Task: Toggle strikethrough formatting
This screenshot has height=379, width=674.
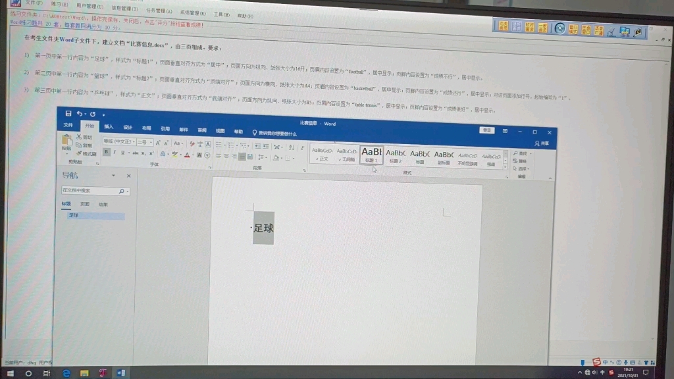Action: click(134, 152)
